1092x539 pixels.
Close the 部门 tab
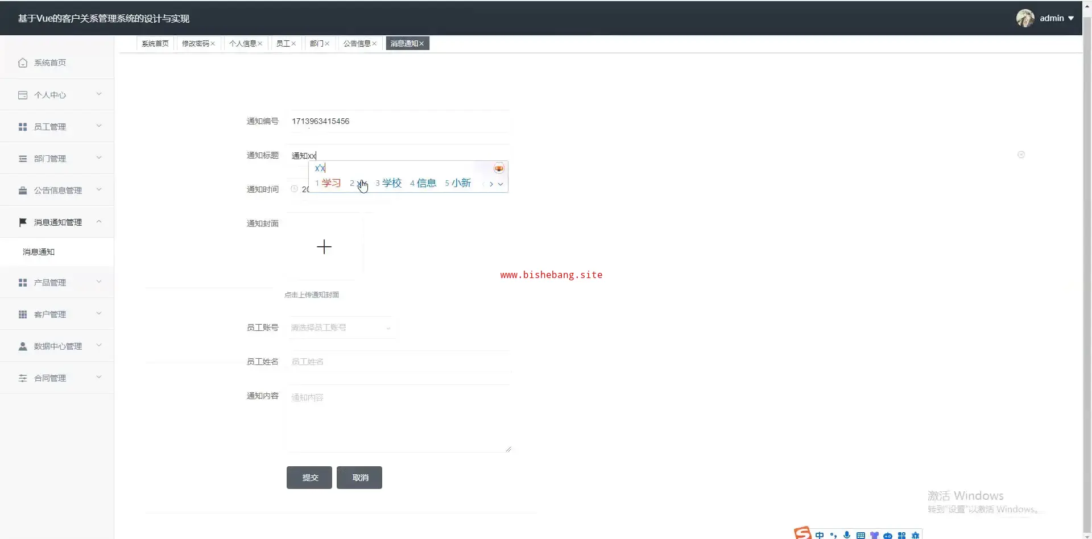click(327, 44)
